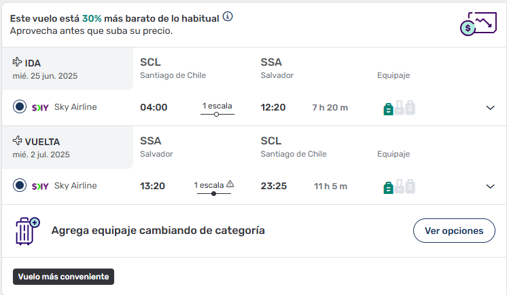507x295 pixels.
Task: Click the VUELTA airplane icon
Action: click(x=17, y=140)
